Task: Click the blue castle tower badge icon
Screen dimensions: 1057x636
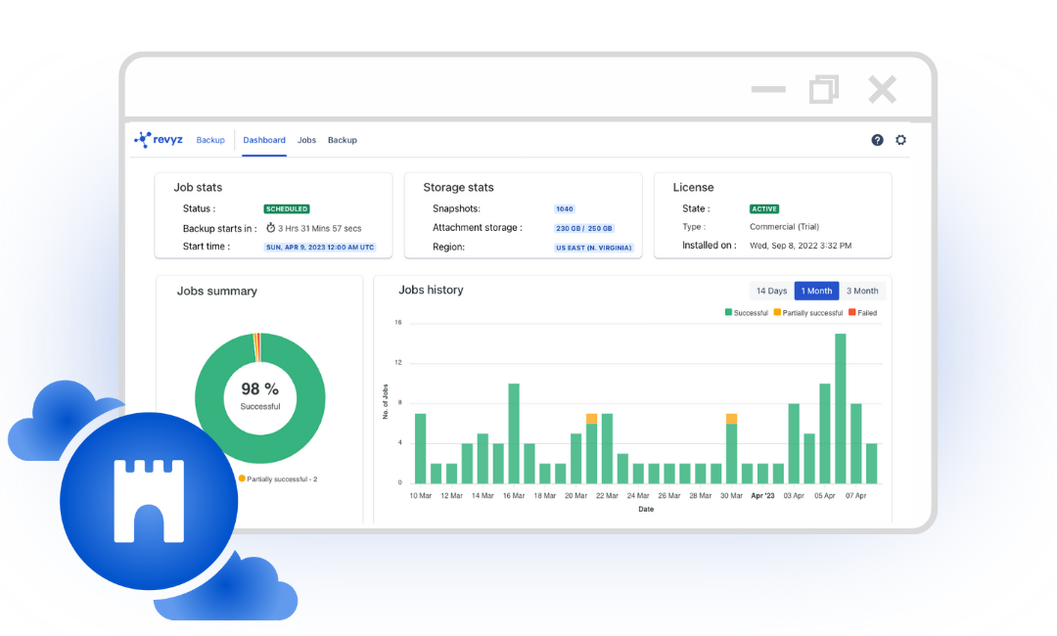Action: pos(149,501)
